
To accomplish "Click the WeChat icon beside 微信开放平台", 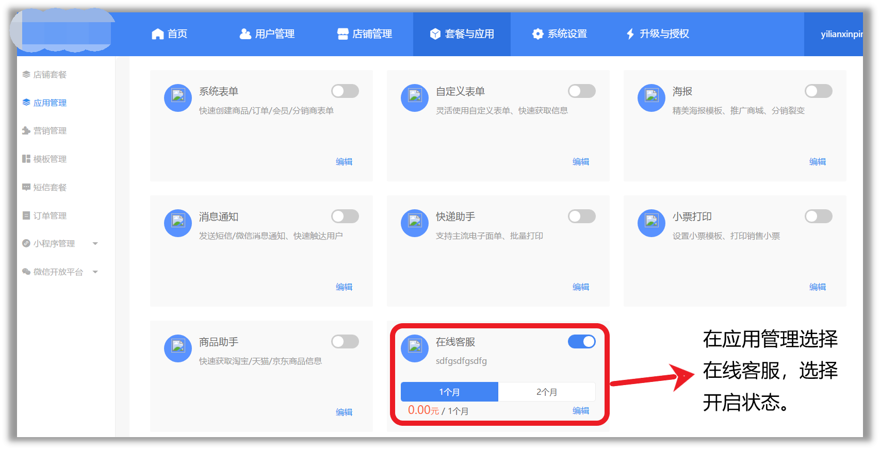I will click(x=26, y=272).
